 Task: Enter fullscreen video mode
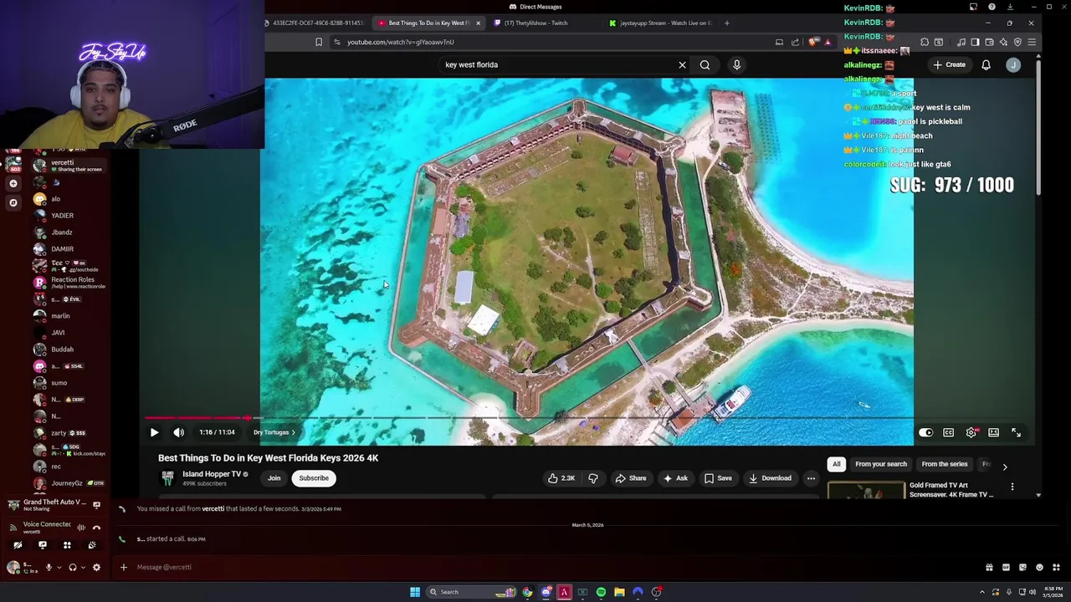coord(1016,432)
